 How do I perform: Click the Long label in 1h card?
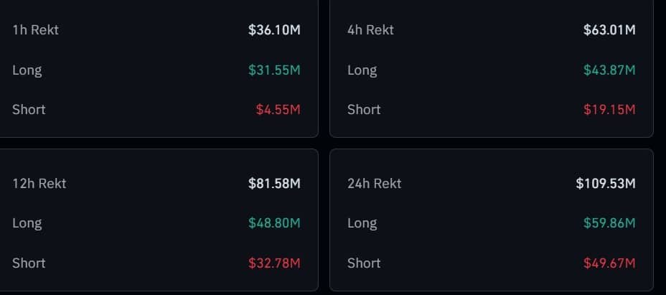[x=27, y=70]
